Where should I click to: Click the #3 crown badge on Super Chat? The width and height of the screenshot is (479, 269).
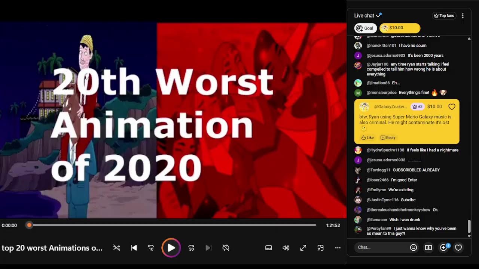point(417,106)
